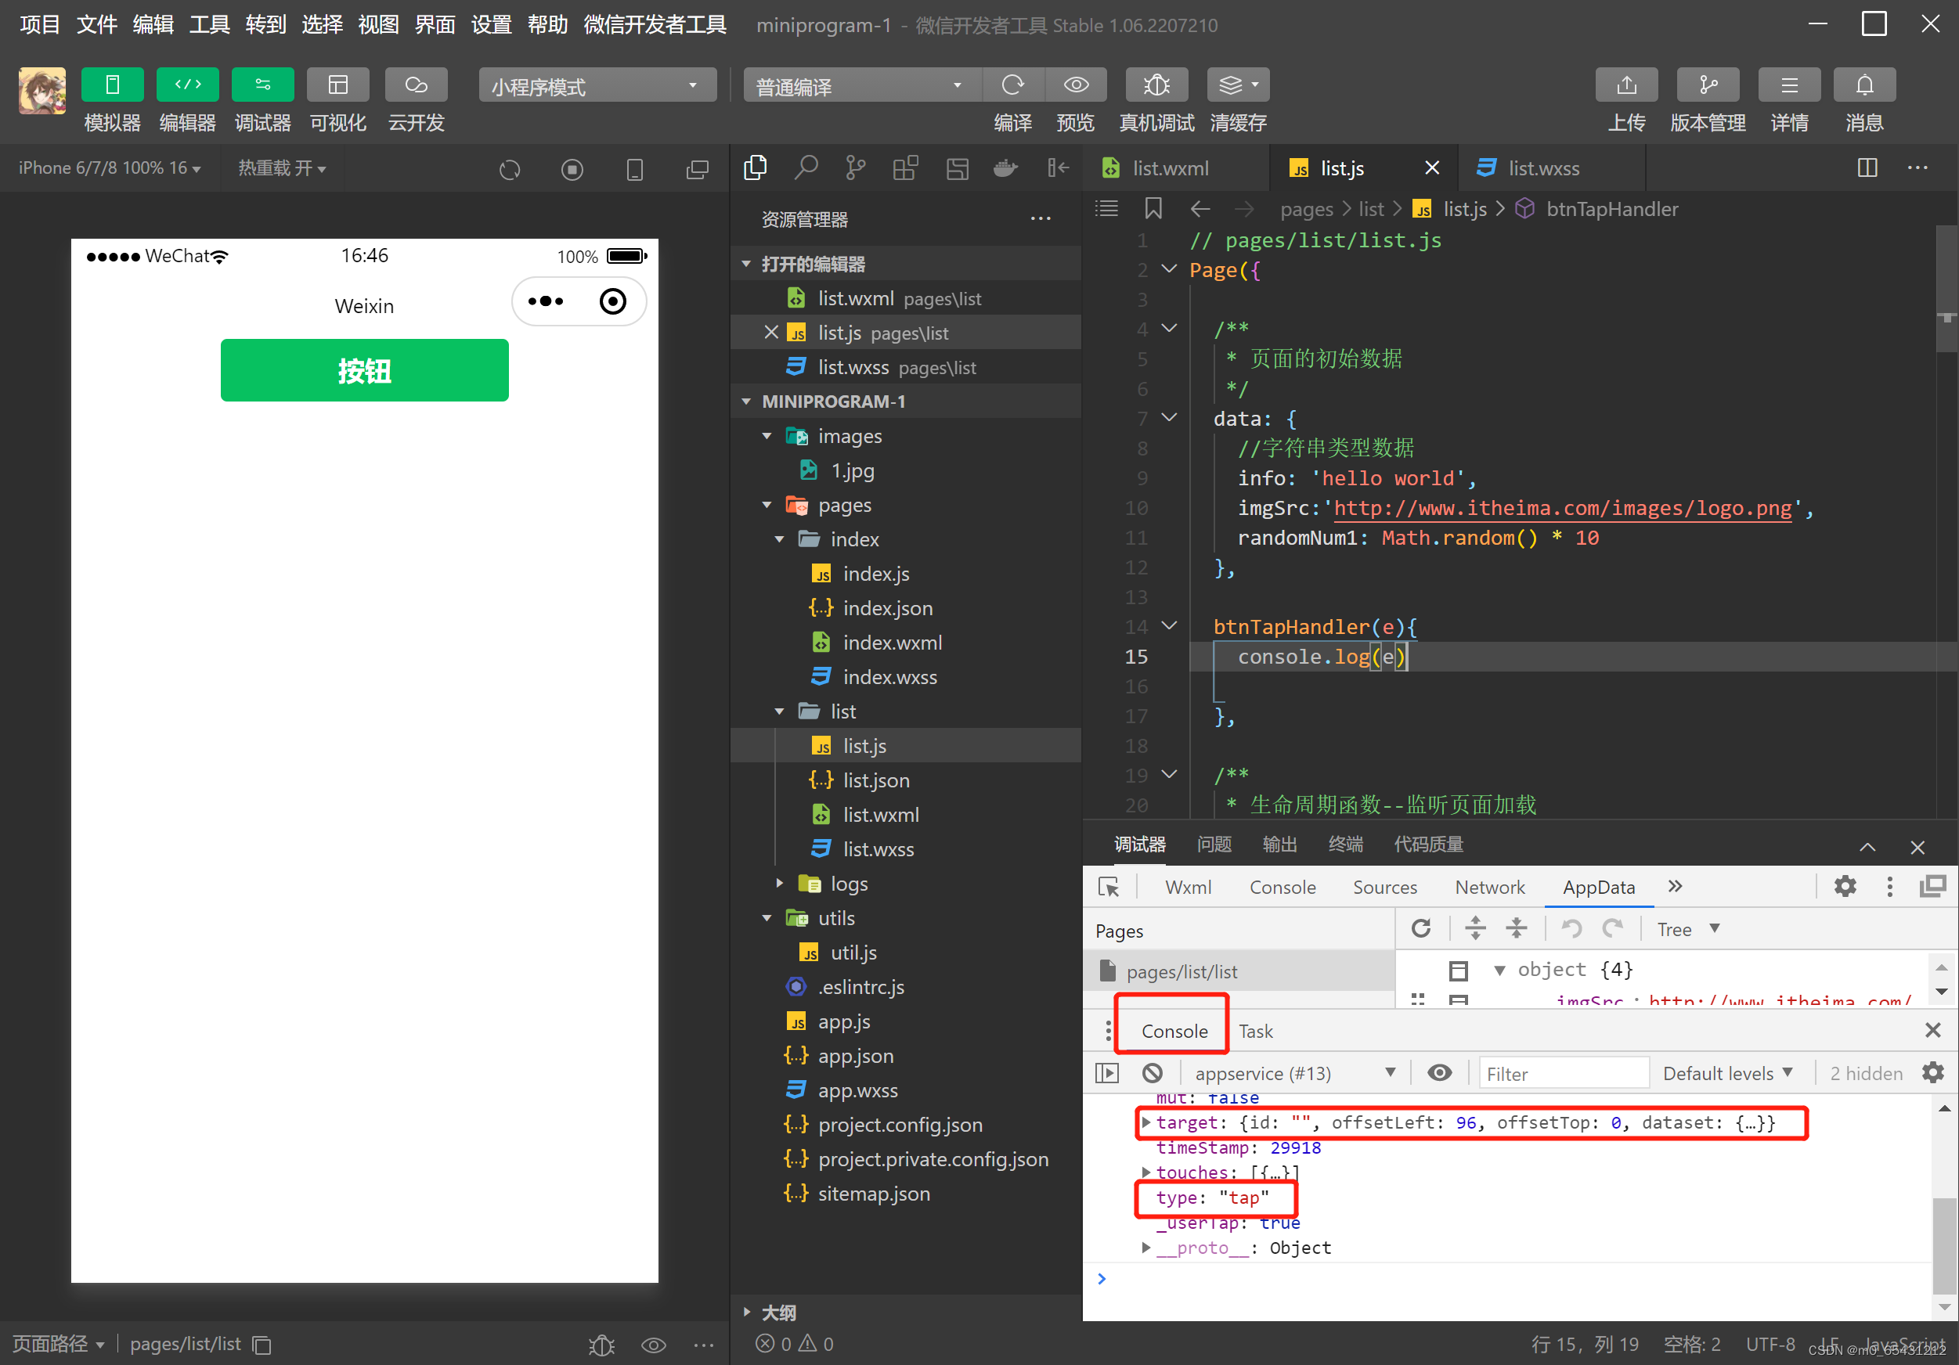Open the extensions icon in the sidebar
Viewport: 1959px width, 1365px height.
click(905, 167)
